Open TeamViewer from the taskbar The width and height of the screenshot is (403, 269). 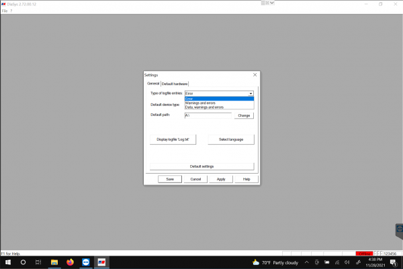86,262
